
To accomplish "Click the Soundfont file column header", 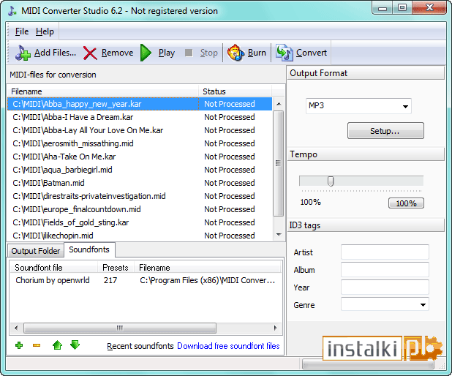I will (54, 268).
